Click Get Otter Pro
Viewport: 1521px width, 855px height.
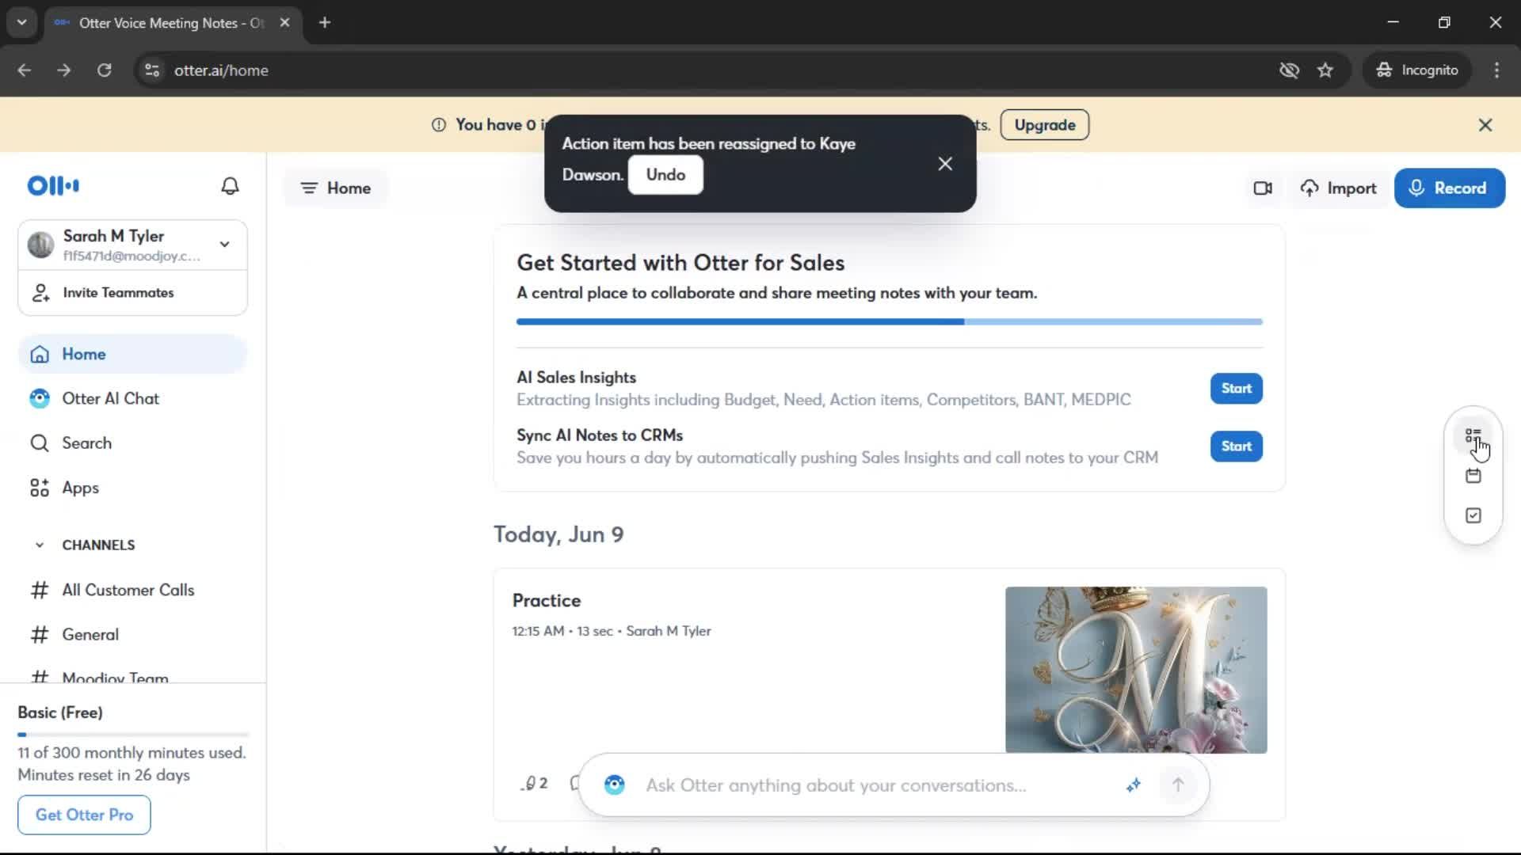84,815
